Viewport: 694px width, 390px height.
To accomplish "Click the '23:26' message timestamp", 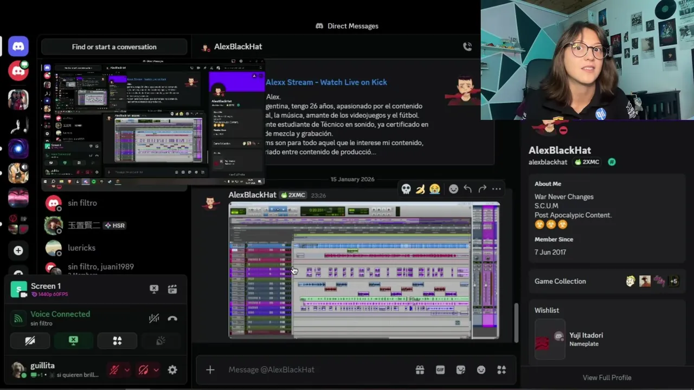I will click(x=318, y=195).
